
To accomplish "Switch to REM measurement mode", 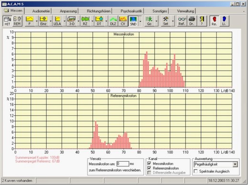I will 17,21.
